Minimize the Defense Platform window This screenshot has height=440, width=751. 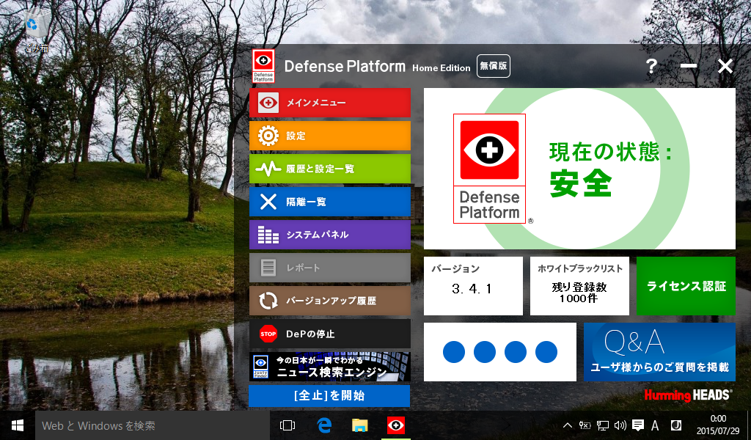[688, 65]
